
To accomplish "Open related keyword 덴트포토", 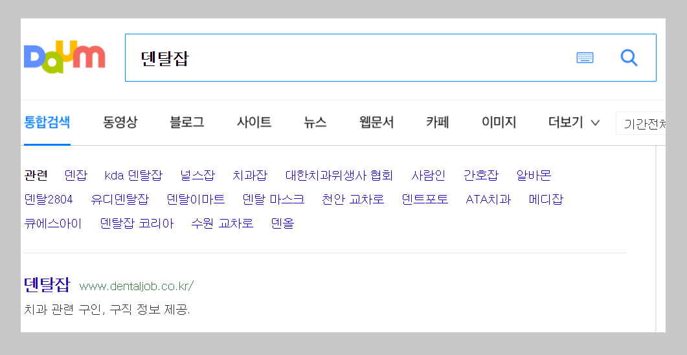I will click(425, 200).
